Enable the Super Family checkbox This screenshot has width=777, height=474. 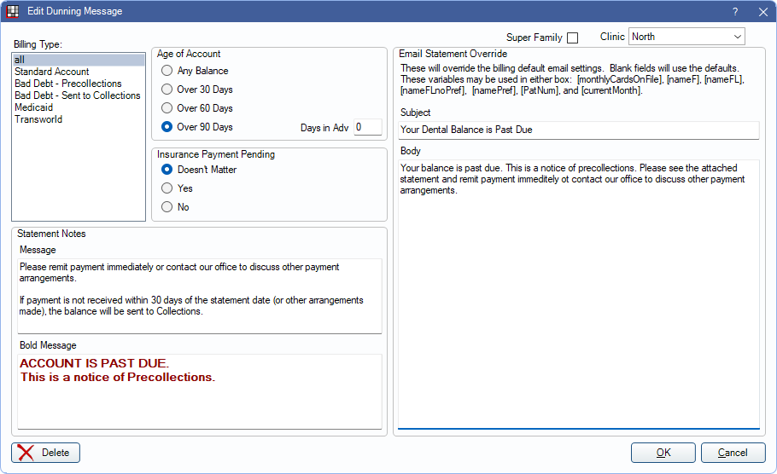click(x=572, y=38)
